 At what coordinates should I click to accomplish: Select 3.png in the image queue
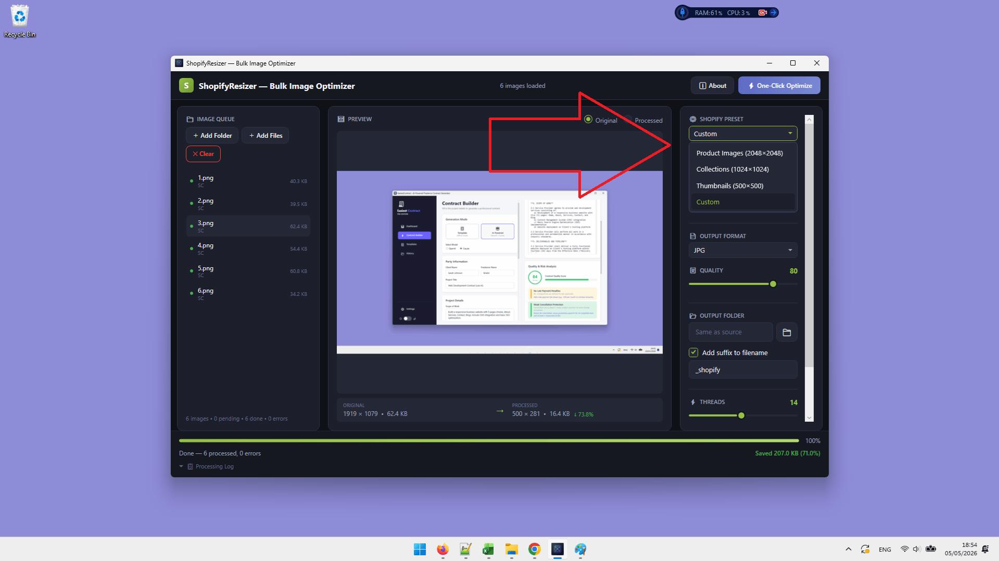[x=248, y=226]
